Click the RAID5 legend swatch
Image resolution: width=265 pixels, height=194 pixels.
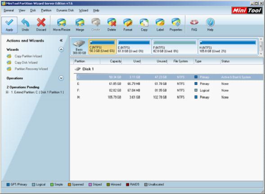click(x=128, y=185)
